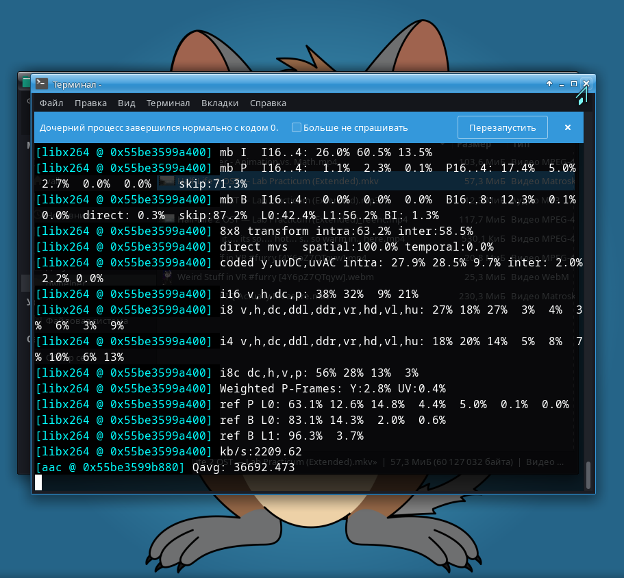Click the Qavg: 36692.473 output text
The height and width of the screenshot is (578, 624).
[x=244, y=467]
